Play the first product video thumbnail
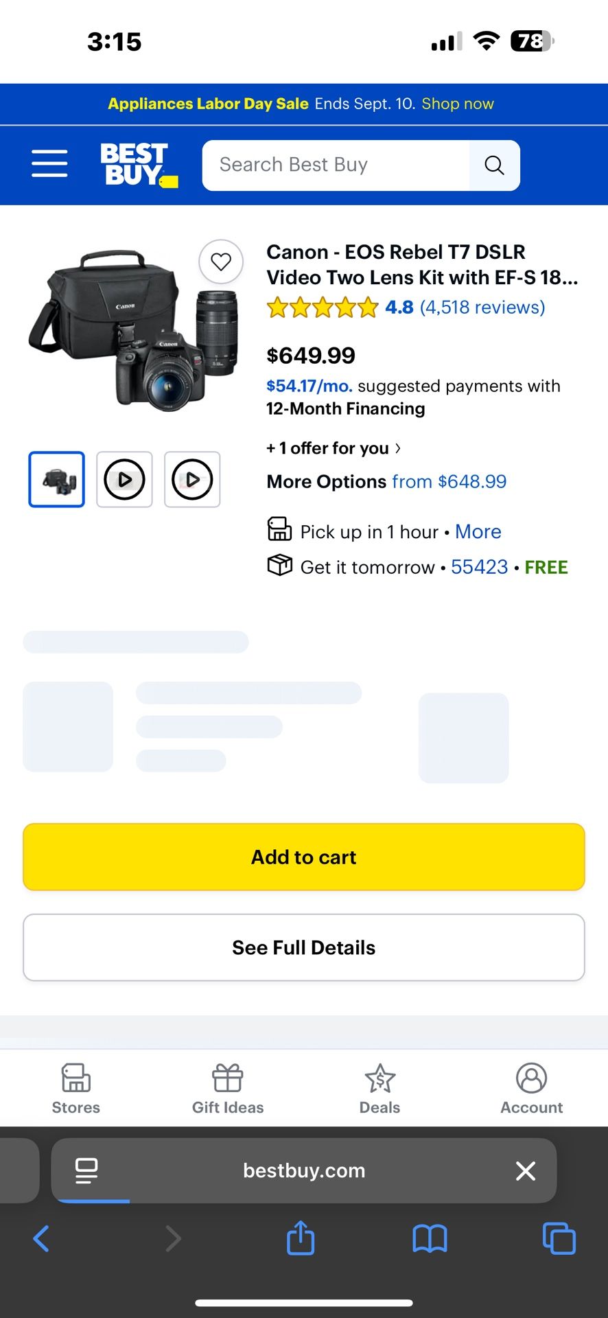Viewport: 608px width, 1318px height. 124,479
